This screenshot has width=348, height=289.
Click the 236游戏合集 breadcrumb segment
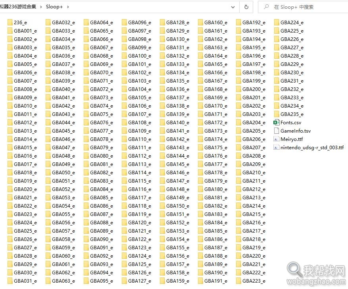(18, 7)
